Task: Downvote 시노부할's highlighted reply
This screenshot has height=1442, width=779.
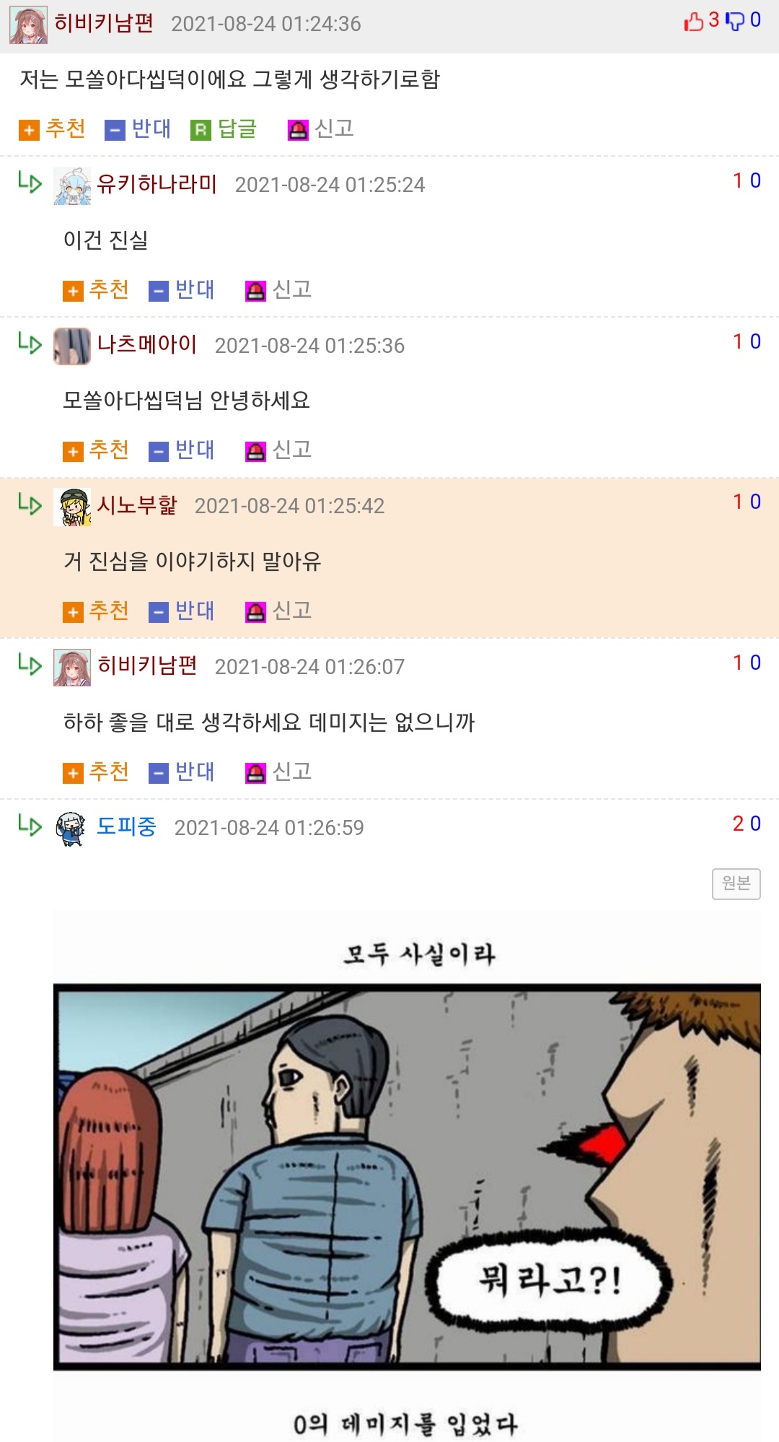Action: (x=182, y=611)
